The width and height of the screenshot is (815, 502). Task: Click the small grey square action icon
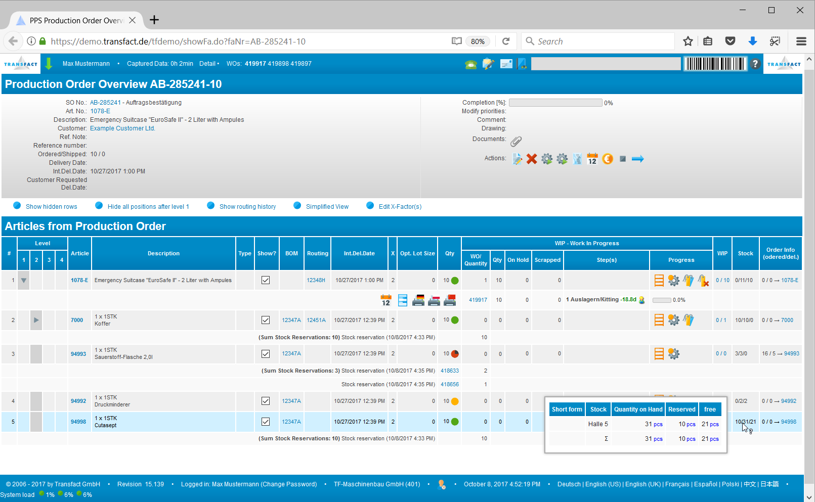(x=623, y=159)
